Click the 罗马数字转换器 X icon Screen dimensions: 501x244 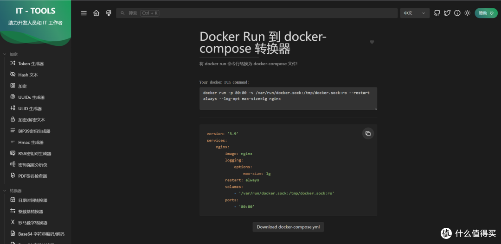(x=13, y=222)
